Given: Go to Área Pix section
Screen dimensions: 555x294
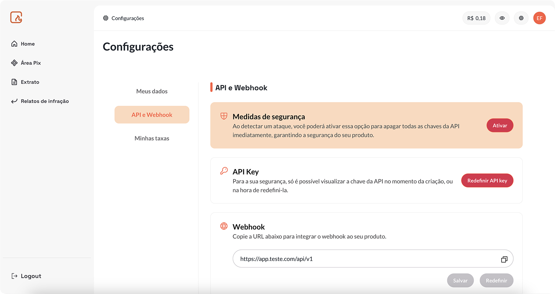Looking at the screenshot, I should (x=26, y=63).
